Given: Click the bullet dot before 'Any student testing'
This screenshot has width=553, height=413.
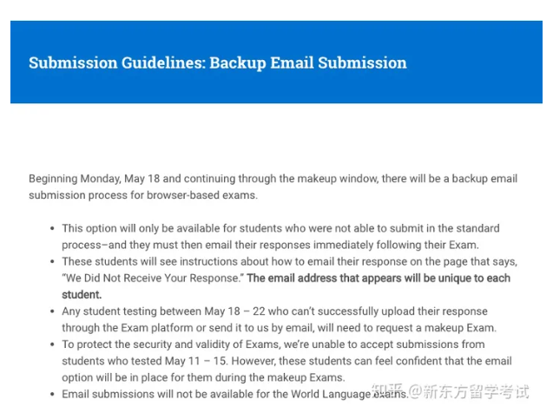Looking at the screenshot, I should pyautogui.click(x=50, y=311).
